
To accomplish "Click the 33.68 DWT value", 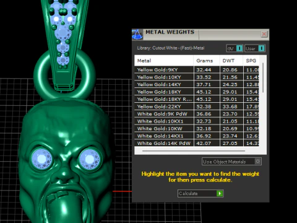I will pyautogui.click(x=230, y=107).
